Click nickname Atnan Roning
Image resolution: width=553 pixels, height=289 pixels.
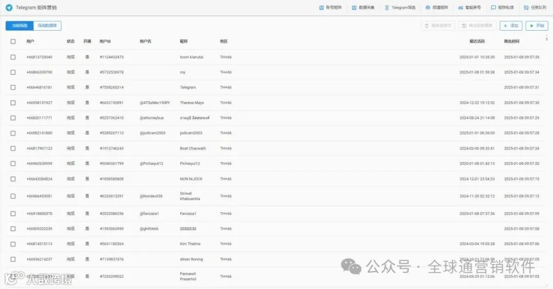click(x=192, y=259)
